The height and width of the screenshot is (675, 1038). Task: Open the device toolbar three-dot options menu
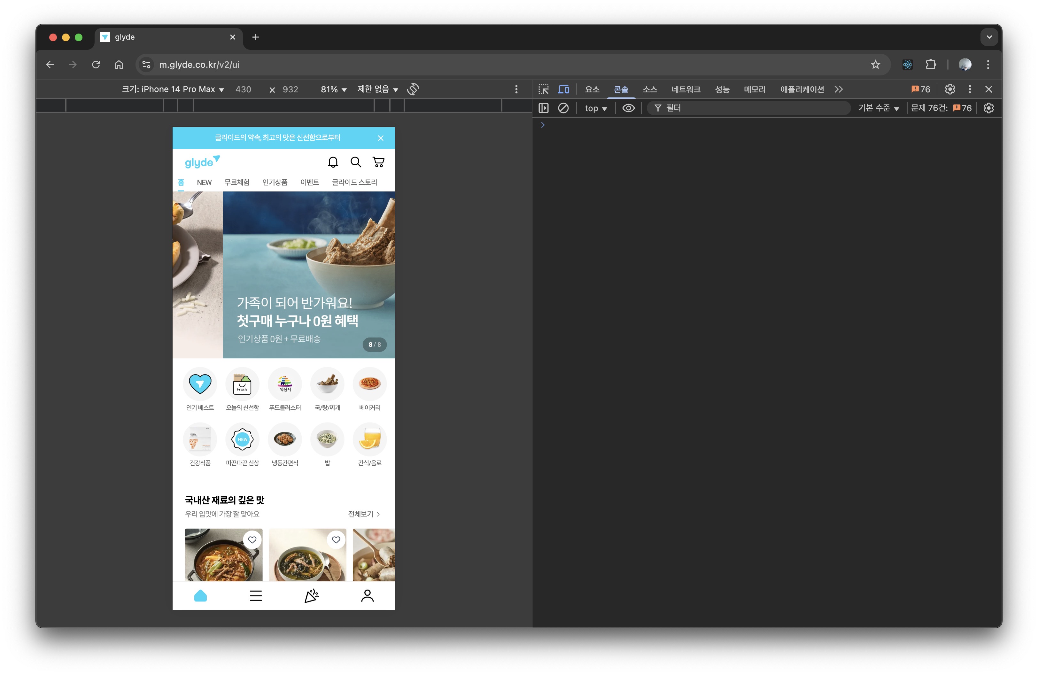point(516,89)
